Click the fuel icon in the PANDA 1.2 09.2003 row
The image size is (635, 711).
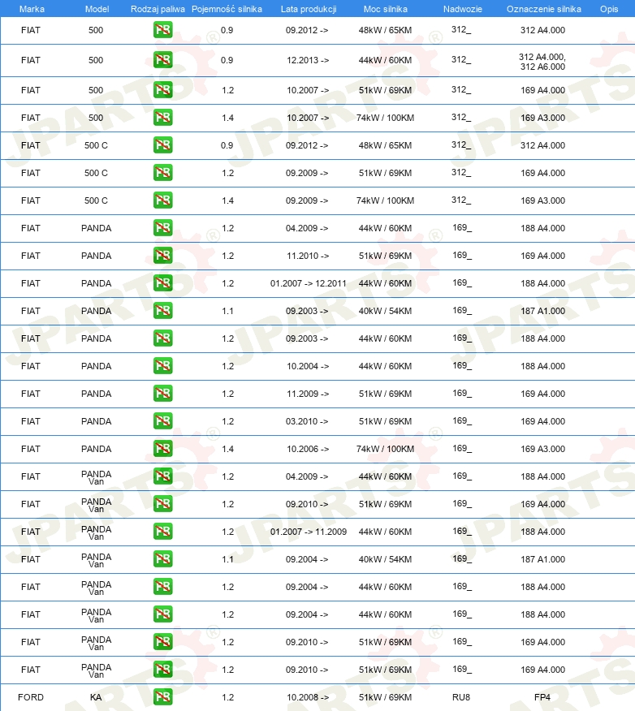click(x=163, y=338)
